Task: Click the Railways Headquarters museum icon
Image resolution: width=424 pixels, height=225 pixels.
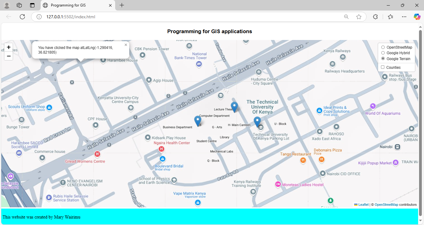Action: click(x=332, y=64)
